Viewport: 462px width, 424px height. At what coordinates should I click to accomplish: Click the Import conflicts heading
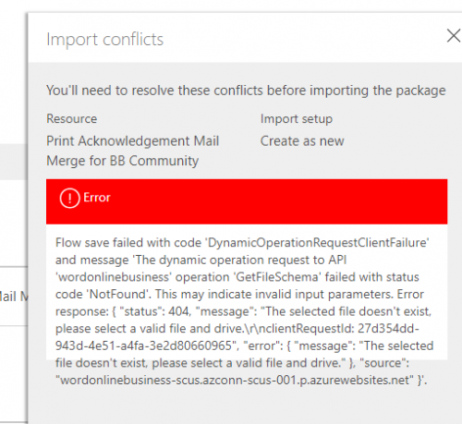(104, 40)
